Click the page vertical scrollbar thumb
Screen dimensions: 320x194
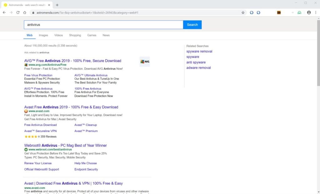click(x=318, y=53)
